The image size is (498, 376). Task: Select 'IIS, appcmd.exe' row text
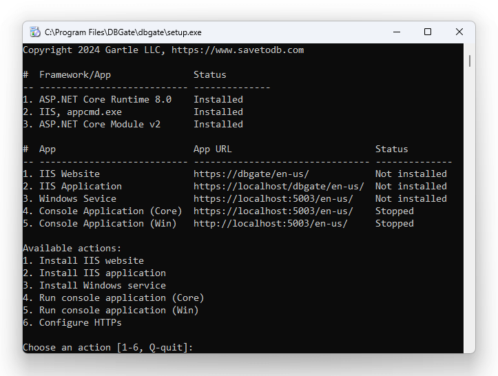[x=81, y=112]
